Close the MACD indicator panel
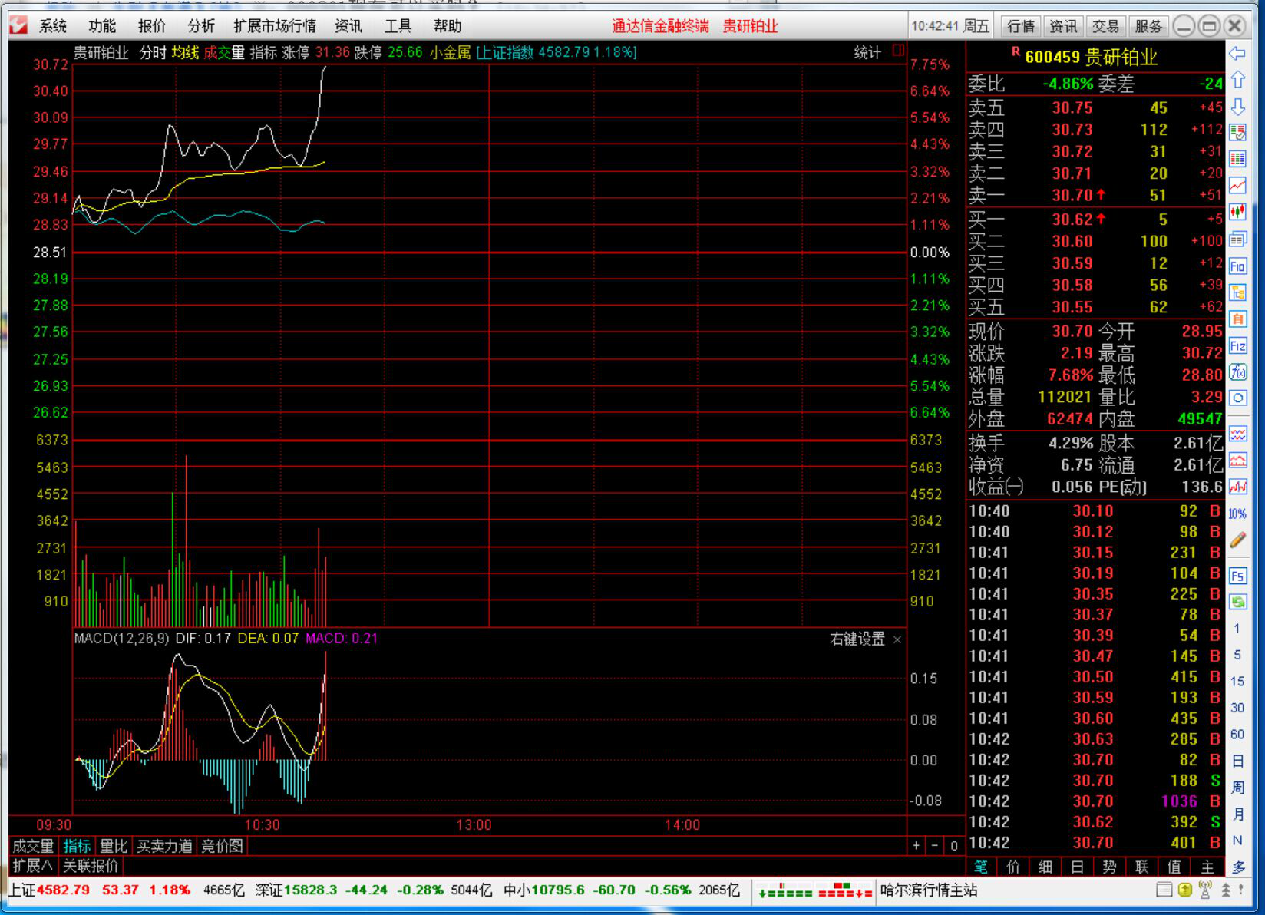Image resolution: width=1265 pixels, height=915 pixels. (897, 639)
